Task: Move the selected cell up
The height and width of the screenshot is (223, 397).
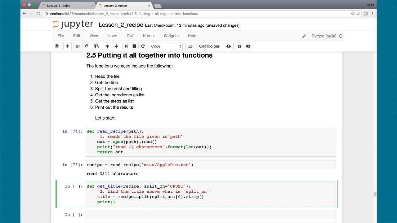Action: 107,46
